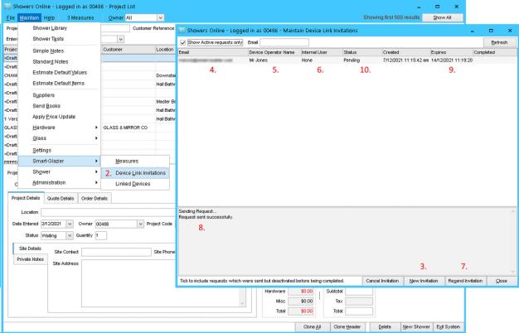This screenshot has width=519, height=333.
Task: Open Estimate Default Values
Action: [x=60, y=72]
